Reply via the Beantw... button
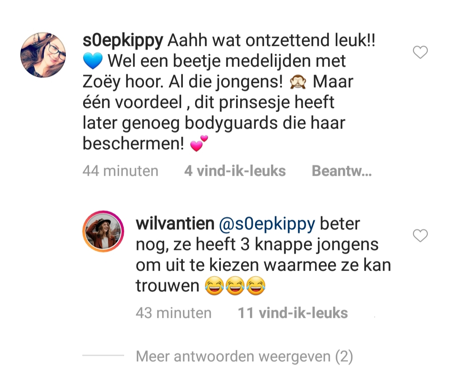The image size is (456, 368). pyautogui.click(x=342, y=171)
